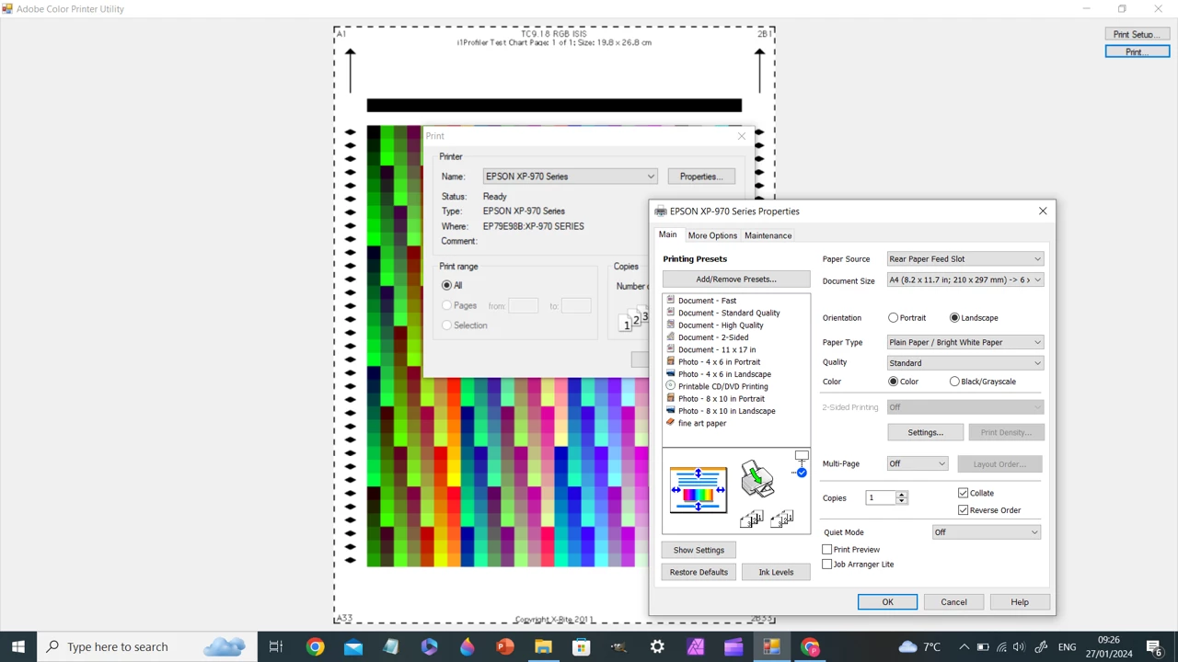Switch to the More Options tab

click(x=712, y=236)
